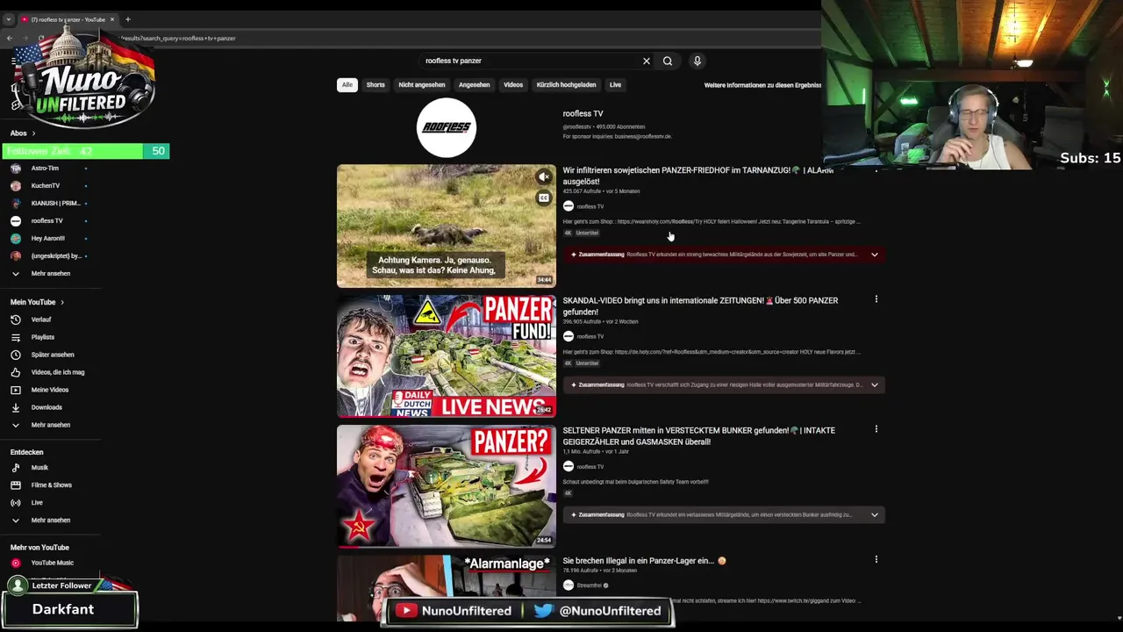
Task: Open options menu for SKANDAL-VIDEO result
Action: (x=876, y=299)
